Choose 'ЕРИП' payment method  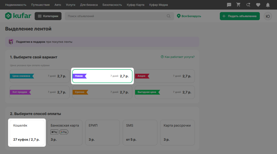[x=102, y=133]
